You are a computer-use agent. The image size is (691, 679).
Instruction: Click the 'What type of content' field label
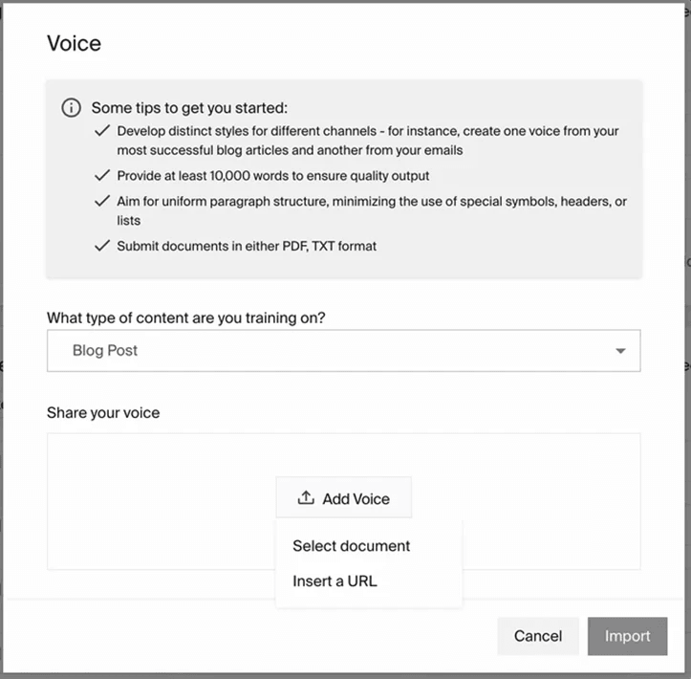185,318
